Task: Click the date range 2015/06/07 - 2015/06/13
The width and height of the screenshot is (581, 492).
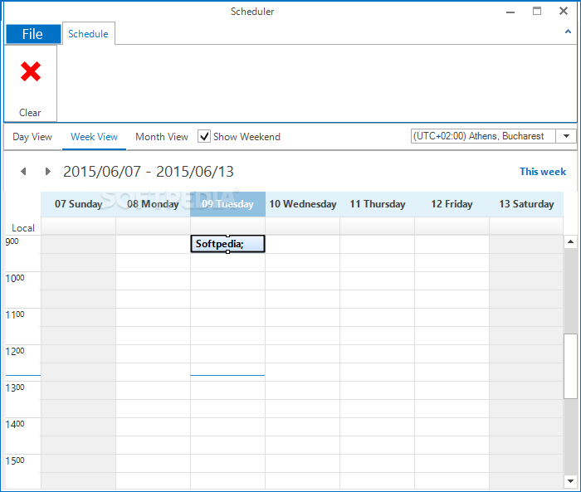Action: click(149, 172)
